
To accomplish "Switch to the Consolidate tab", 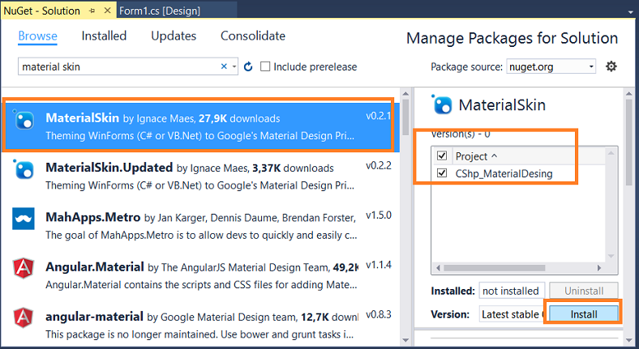I will click(x=253, y=36).
